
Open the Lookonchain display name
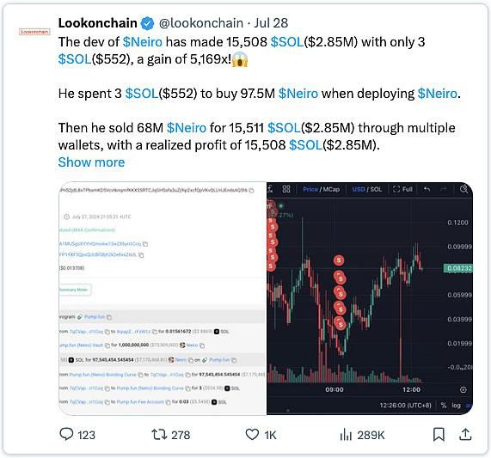[x=98, y=23]
